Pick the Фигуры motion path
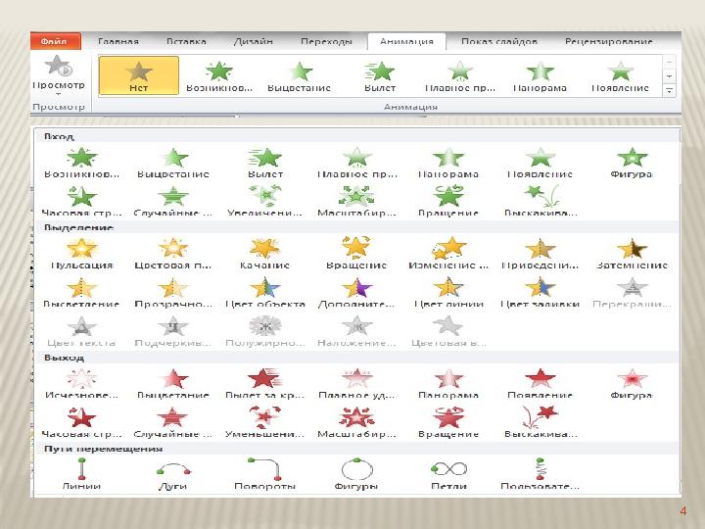 pyautogui.click(x=356, y=474)
